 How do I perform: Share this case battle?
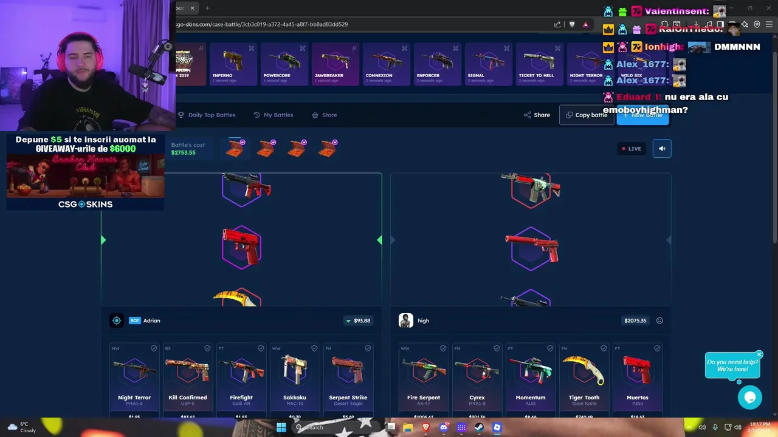click(537, 115)
